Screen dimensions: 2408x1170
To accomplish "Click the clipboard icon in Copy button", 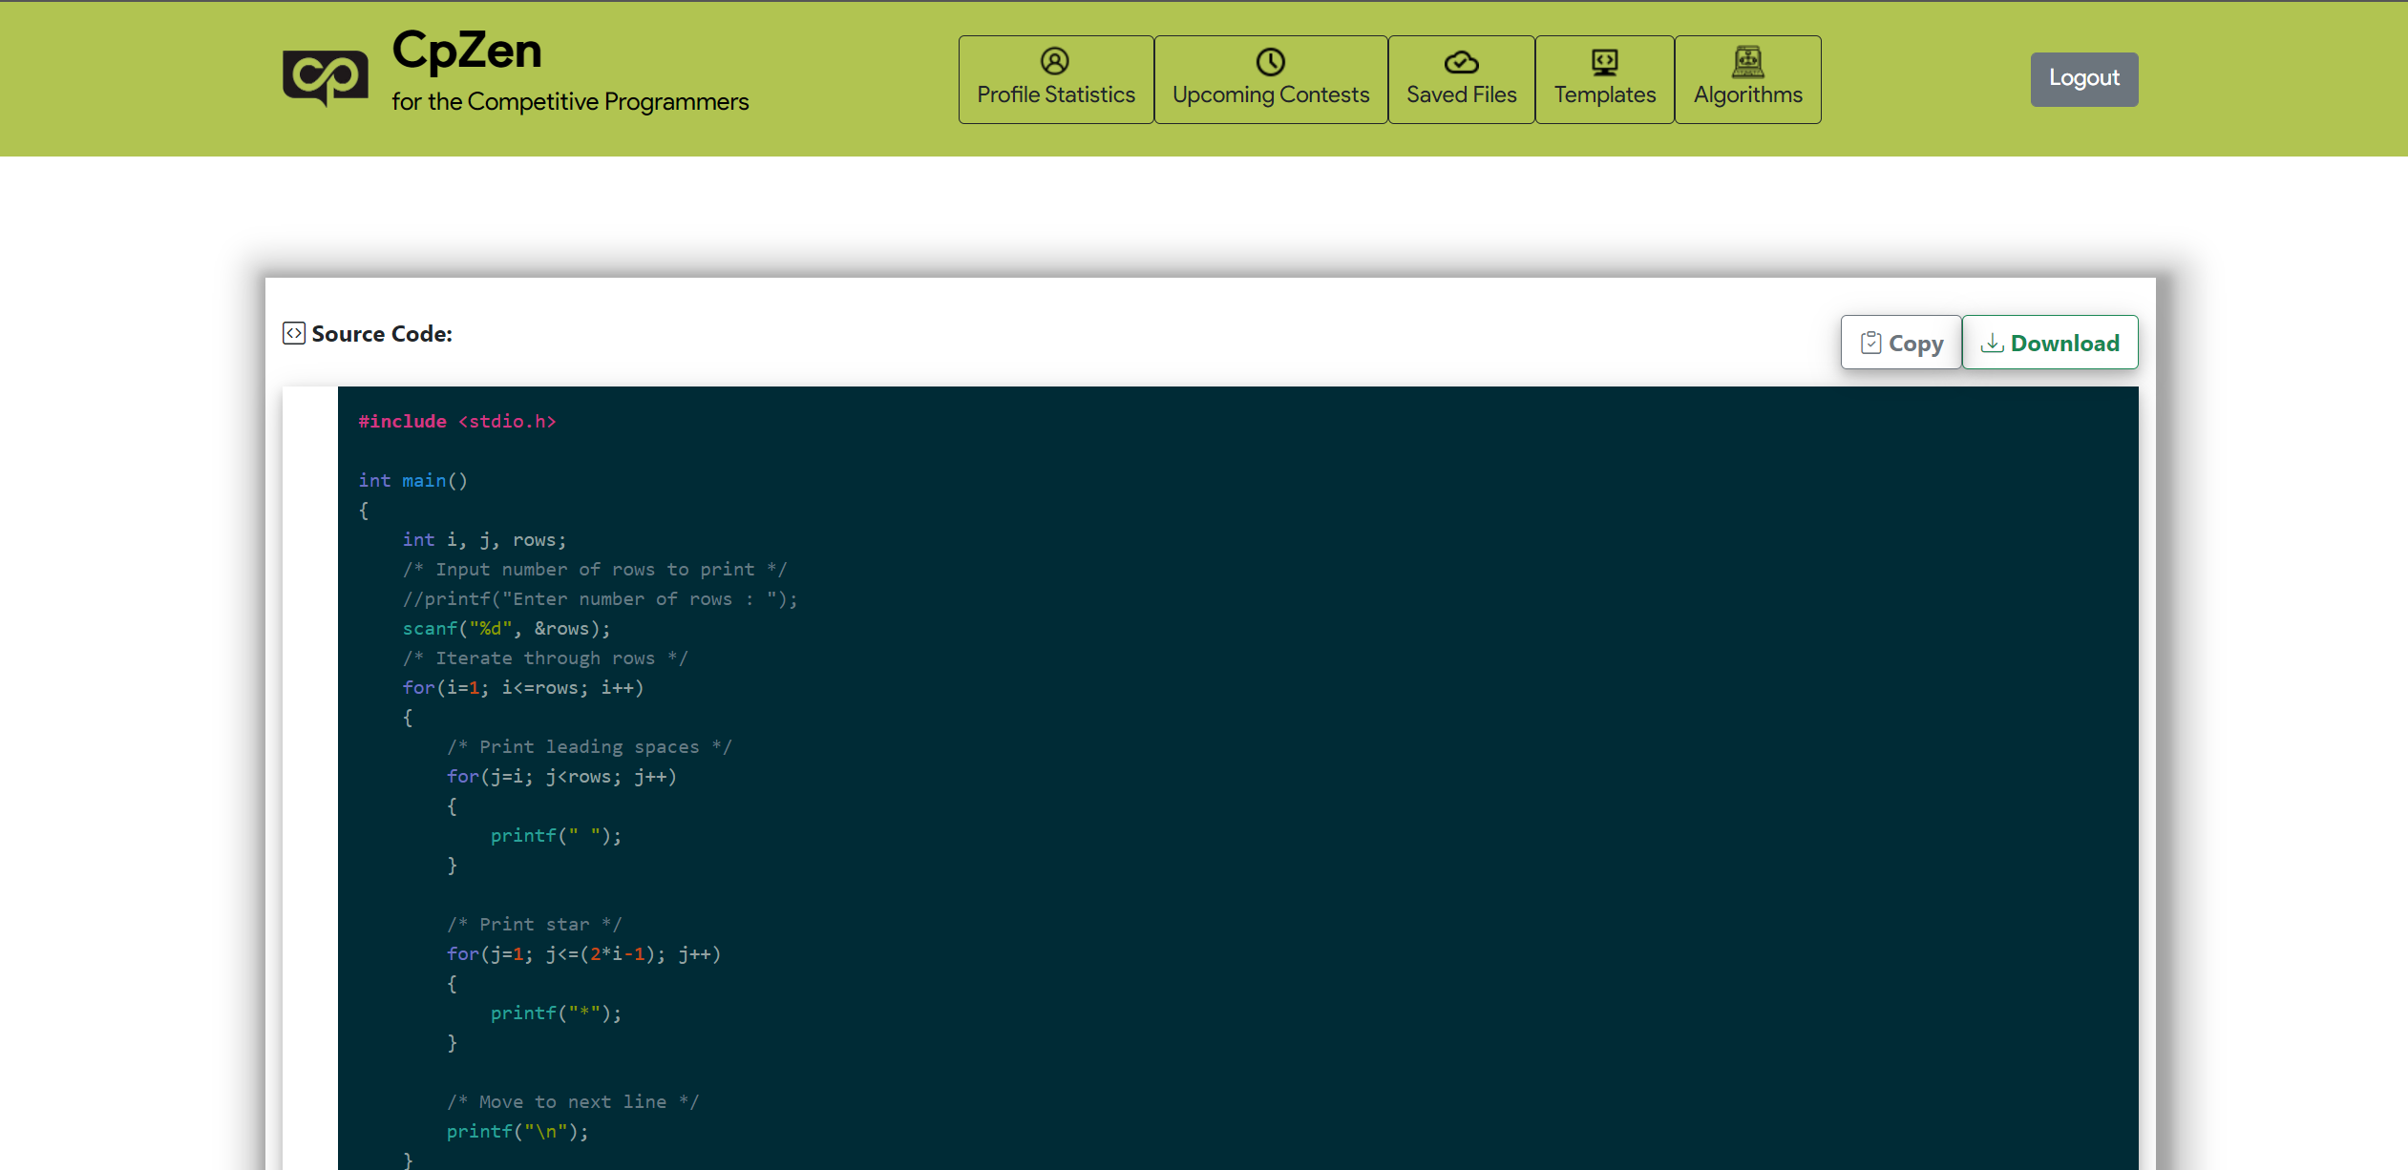I will click(x=1870, y=343).
